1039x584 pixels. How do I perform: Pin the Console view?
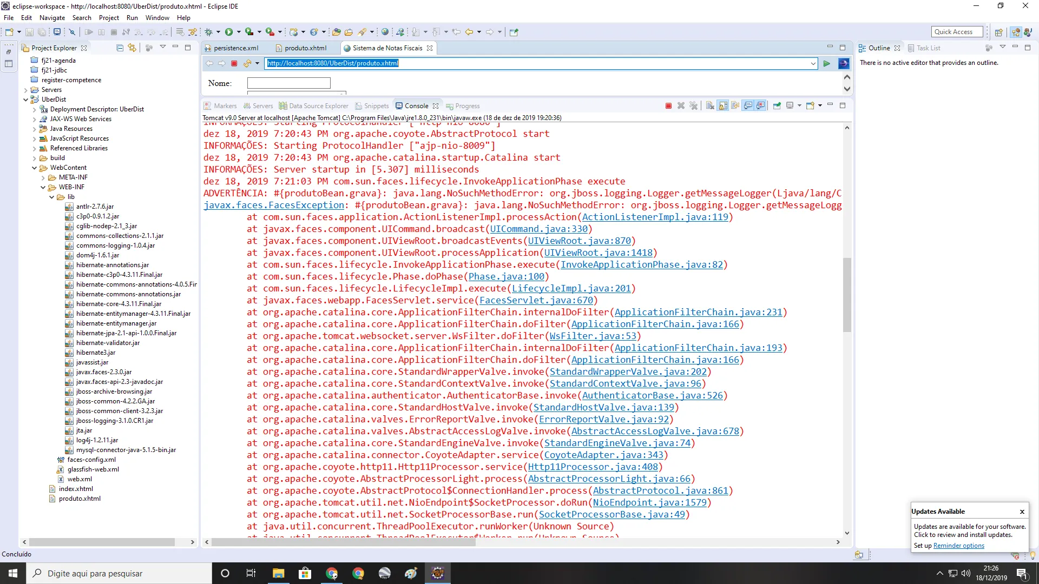click(x=777, y=106)
